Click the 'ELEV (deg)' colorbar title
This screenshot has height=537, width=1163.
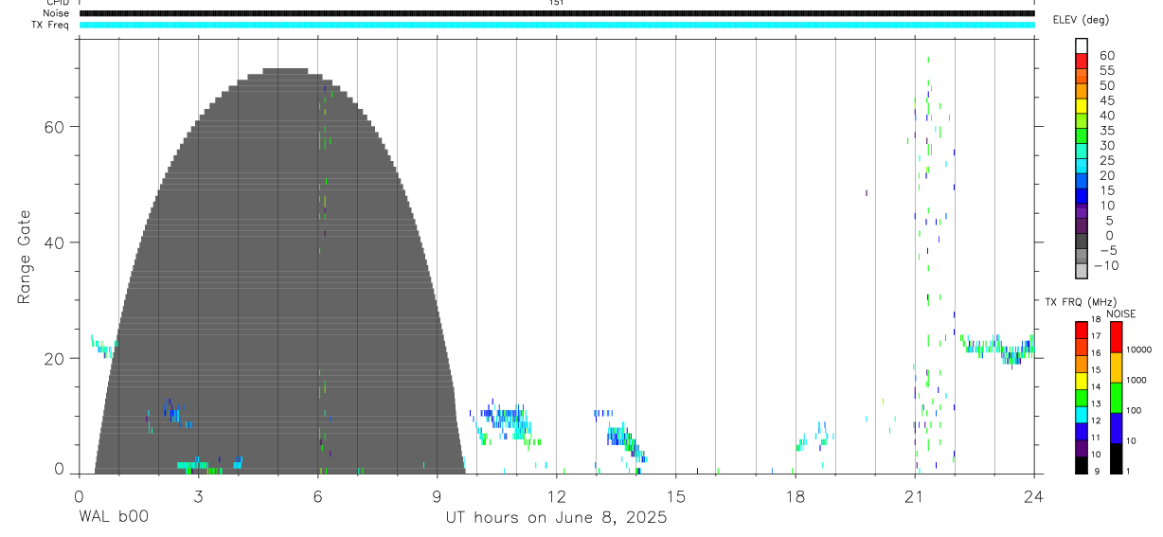coord(1081,20)
